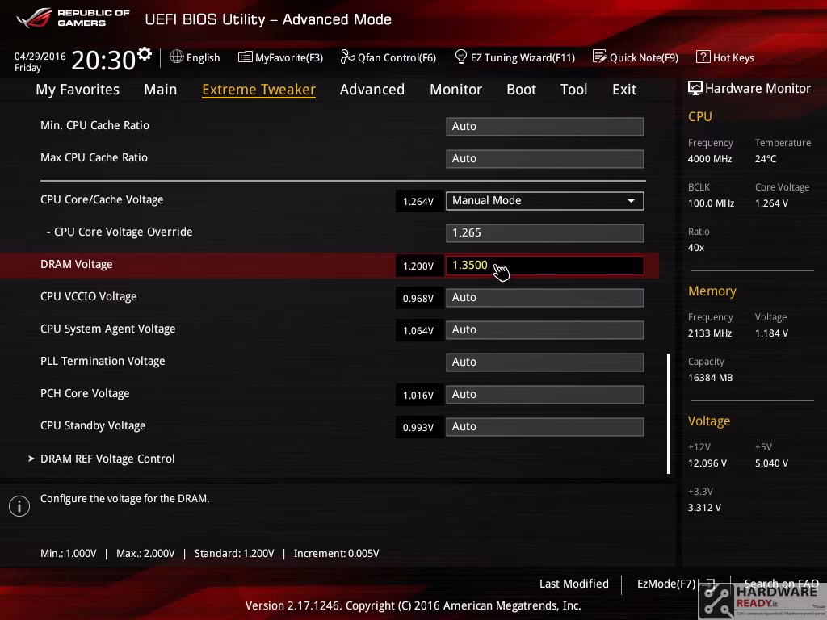This screenshot has width=827, height=620.
Task: Open the Monitor tab
Action: 455,90
